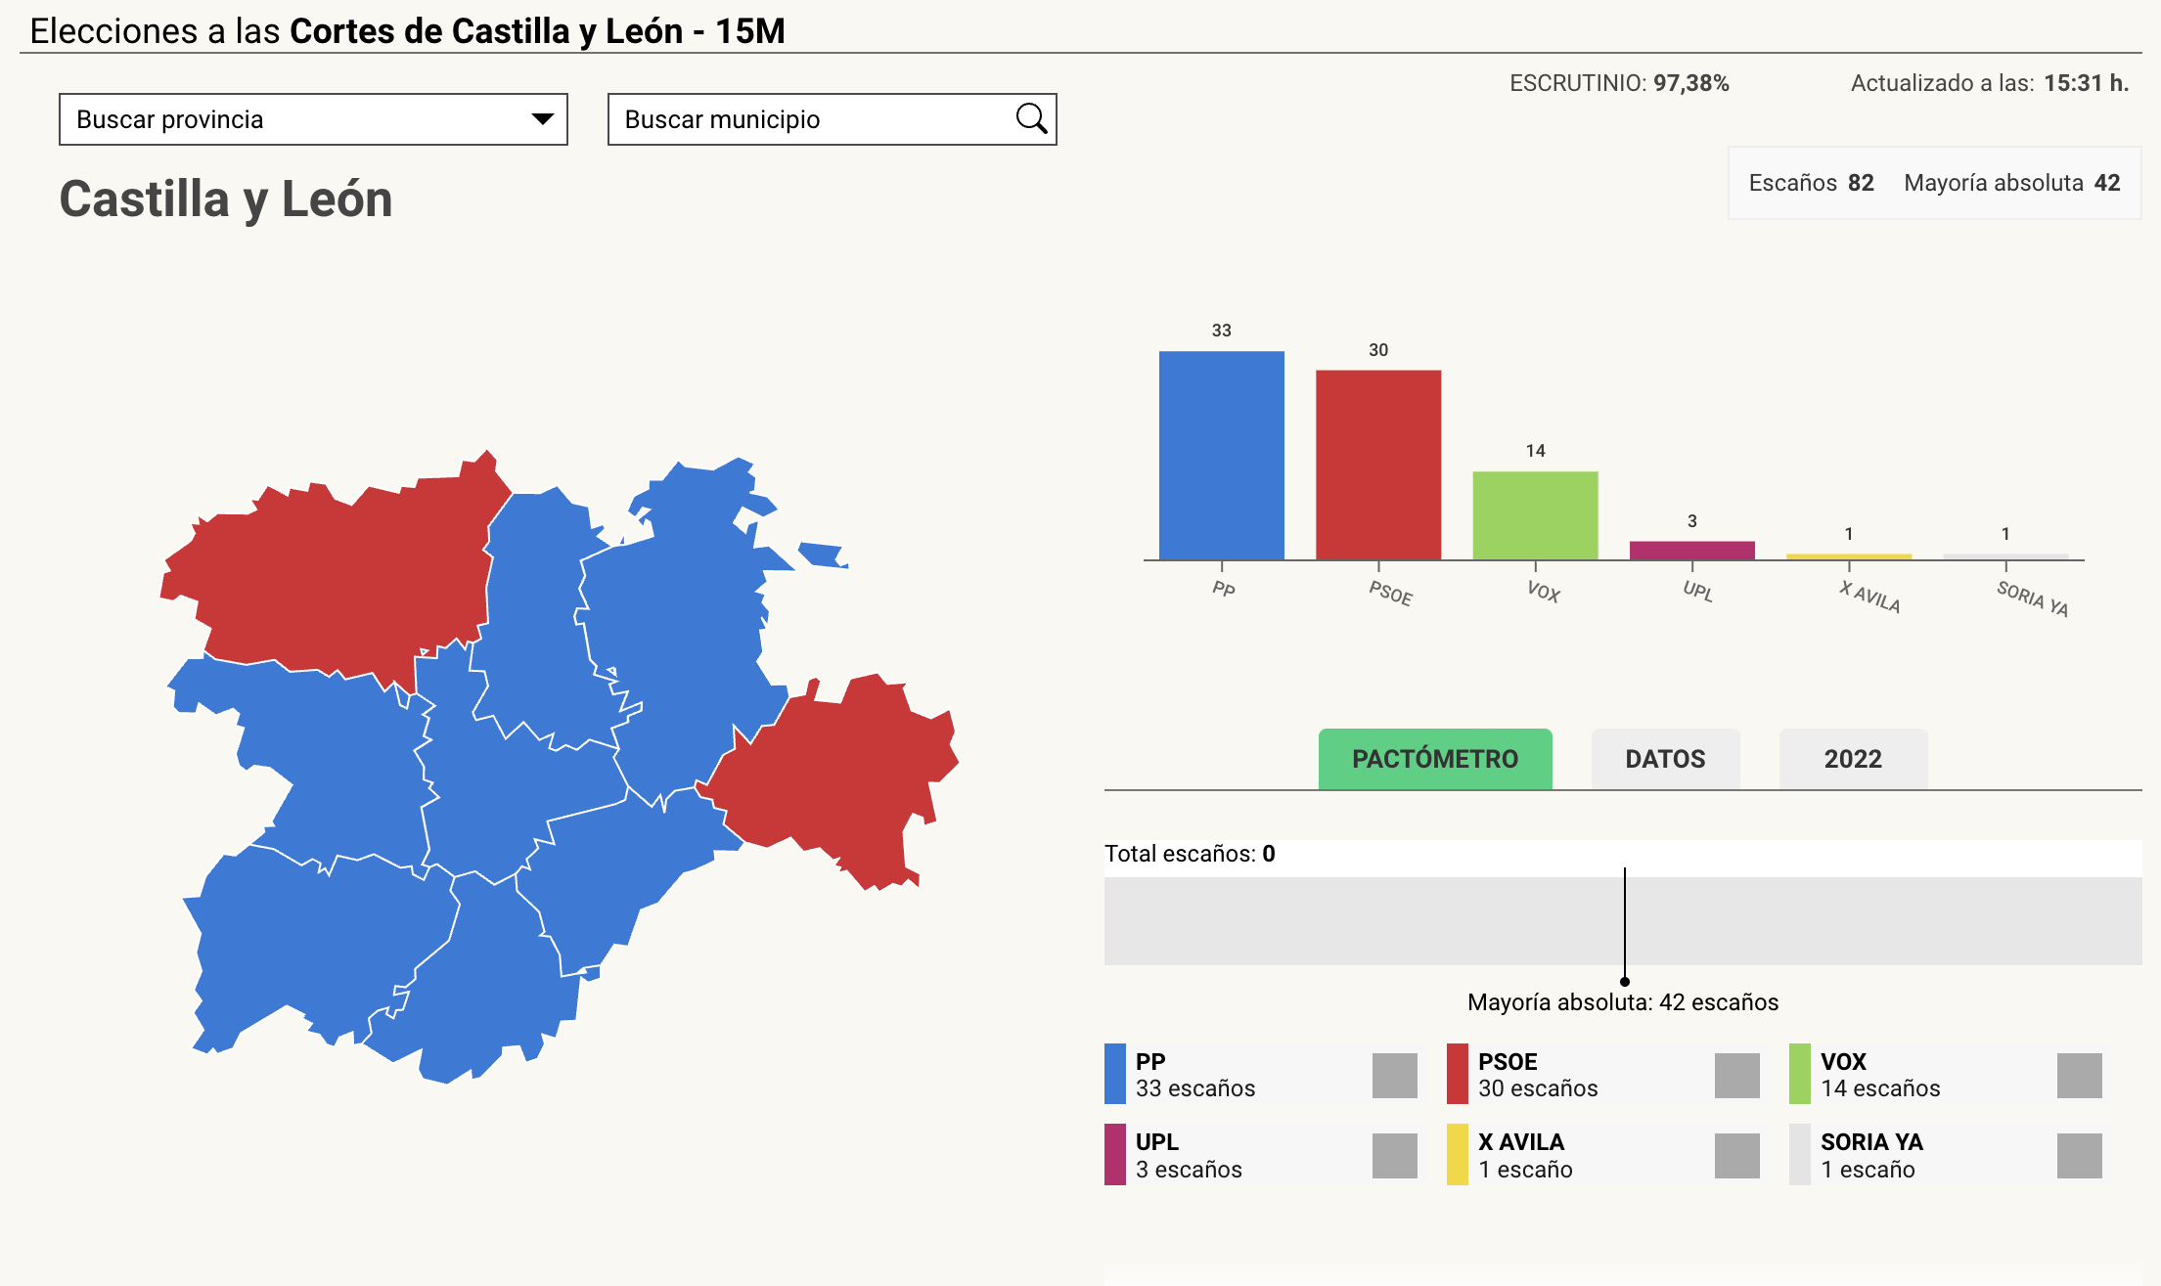Click the red PSOE bar in chart
Viewport: 2161px width, 1286px height.
1377,465
